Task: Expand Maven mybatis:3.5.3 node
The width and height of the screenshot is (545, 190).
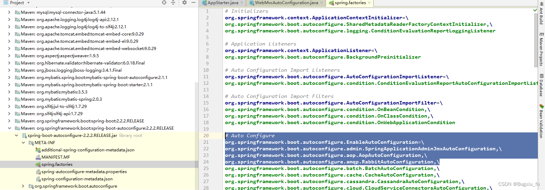Action: [x=9, y=92]
